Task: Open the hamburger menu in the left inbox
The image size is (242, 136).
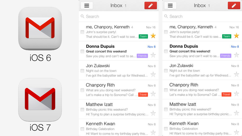Action: point(87,5)
